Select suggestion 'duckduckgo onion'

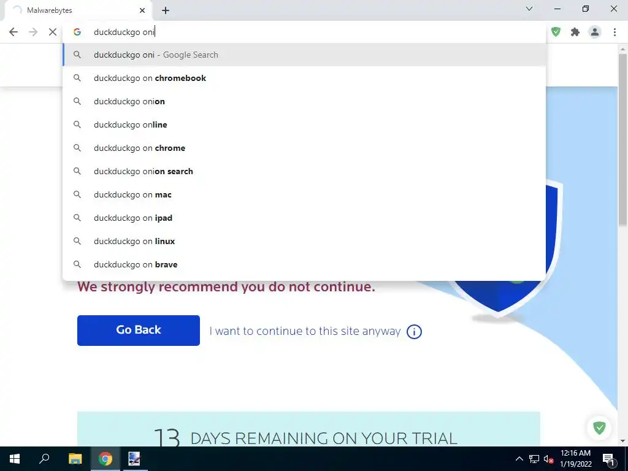304,101
